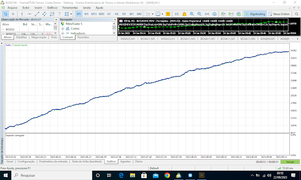Open the WINV23,H1 chart tab
The image size is (301, 180).
[168, 39]
